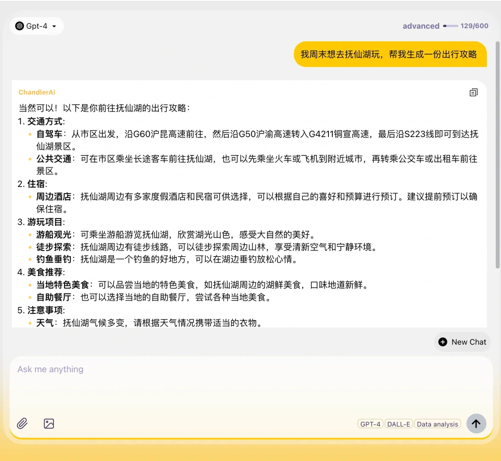This screenshot has height=461, width=501.
Task: Click the heading 注意事项
Action: pos(45,310)
